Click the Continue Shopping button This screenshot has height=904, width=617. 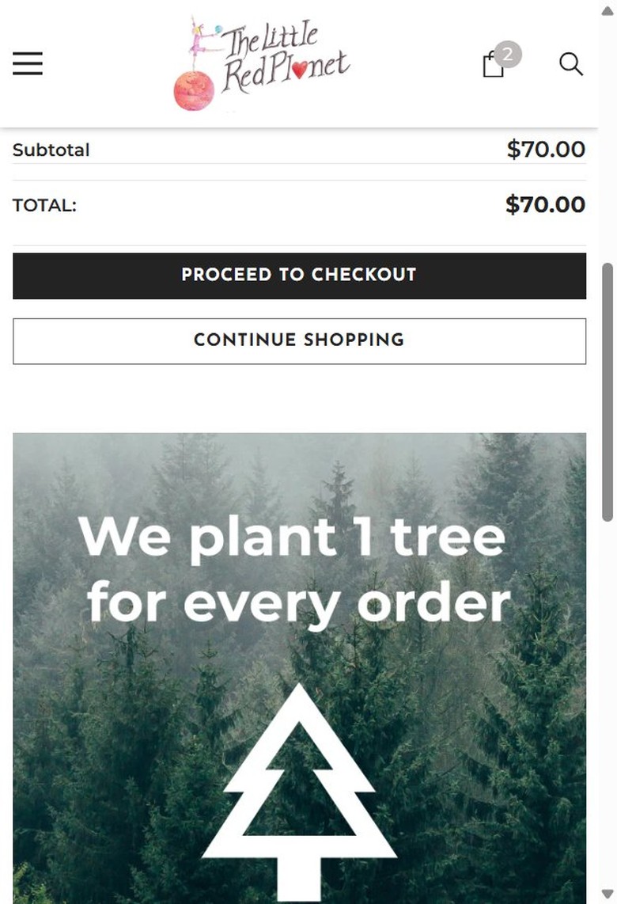click(x=299, y=340)
